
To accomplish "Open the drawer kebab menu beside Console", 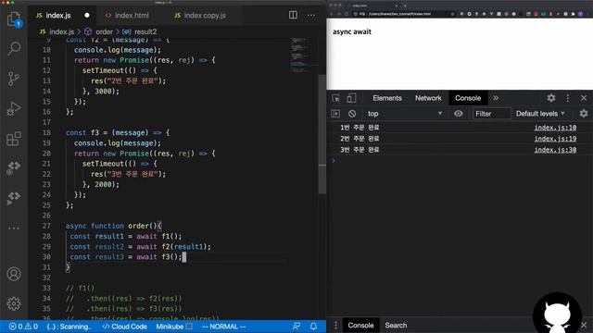I will [335, 326].
